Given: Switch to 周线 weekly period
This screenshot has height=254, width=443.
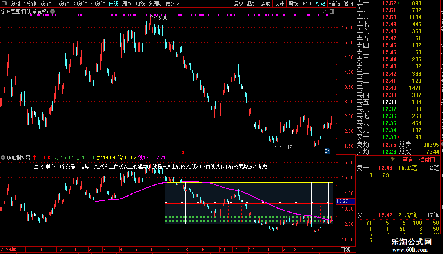Looking at the screenshot, I should (127, 4).
